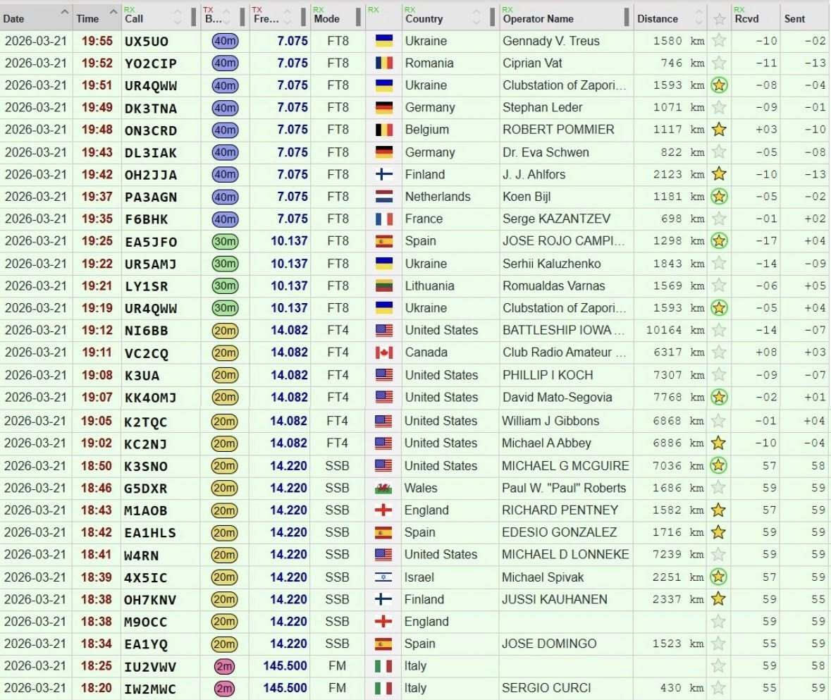
Task: Click the 2m band badge for IW2MWC
Action: pos(225,688)
